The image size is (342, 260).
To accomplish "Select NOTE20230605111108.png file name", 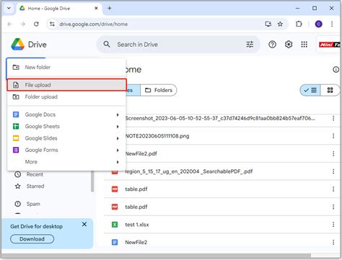I will click(x=157, y=136).
